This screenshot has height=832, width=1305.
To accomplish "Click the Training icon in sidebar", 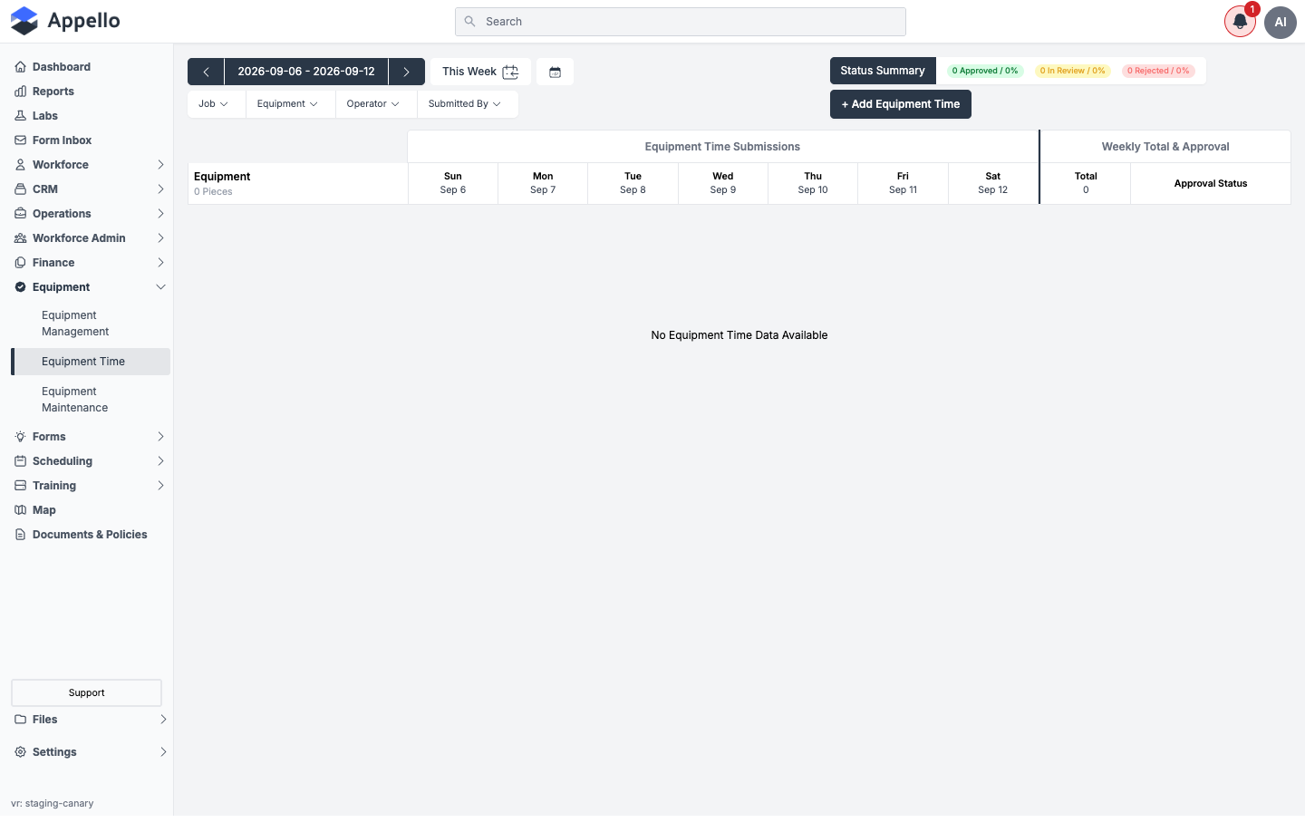I will 20,486.
